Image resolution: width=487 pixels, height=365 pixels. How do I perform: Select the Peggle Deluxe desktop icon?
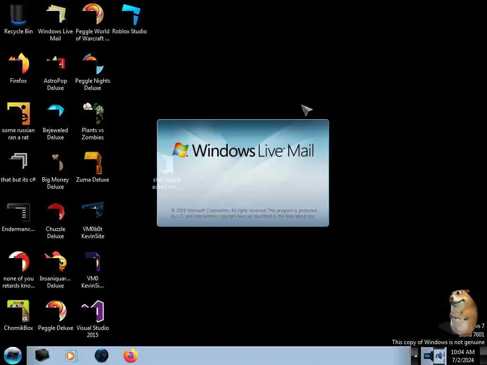[x=55, y=316]
